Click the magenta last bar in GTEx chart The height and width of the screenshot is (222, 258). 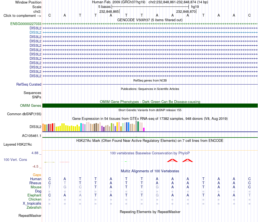click(144, 129)
